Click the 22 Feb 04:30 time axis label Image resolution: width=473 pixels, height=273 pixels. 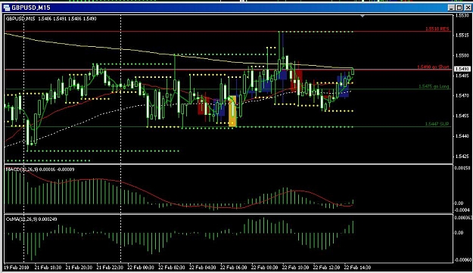pyautogui.click(x=202, y=267)
